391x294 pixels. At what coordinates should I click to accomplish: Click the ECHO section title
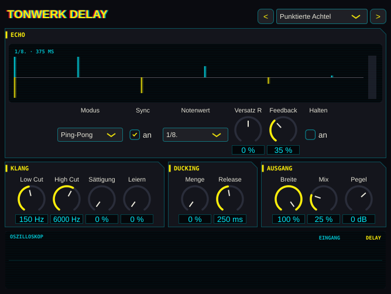click(x=18, y=35)
